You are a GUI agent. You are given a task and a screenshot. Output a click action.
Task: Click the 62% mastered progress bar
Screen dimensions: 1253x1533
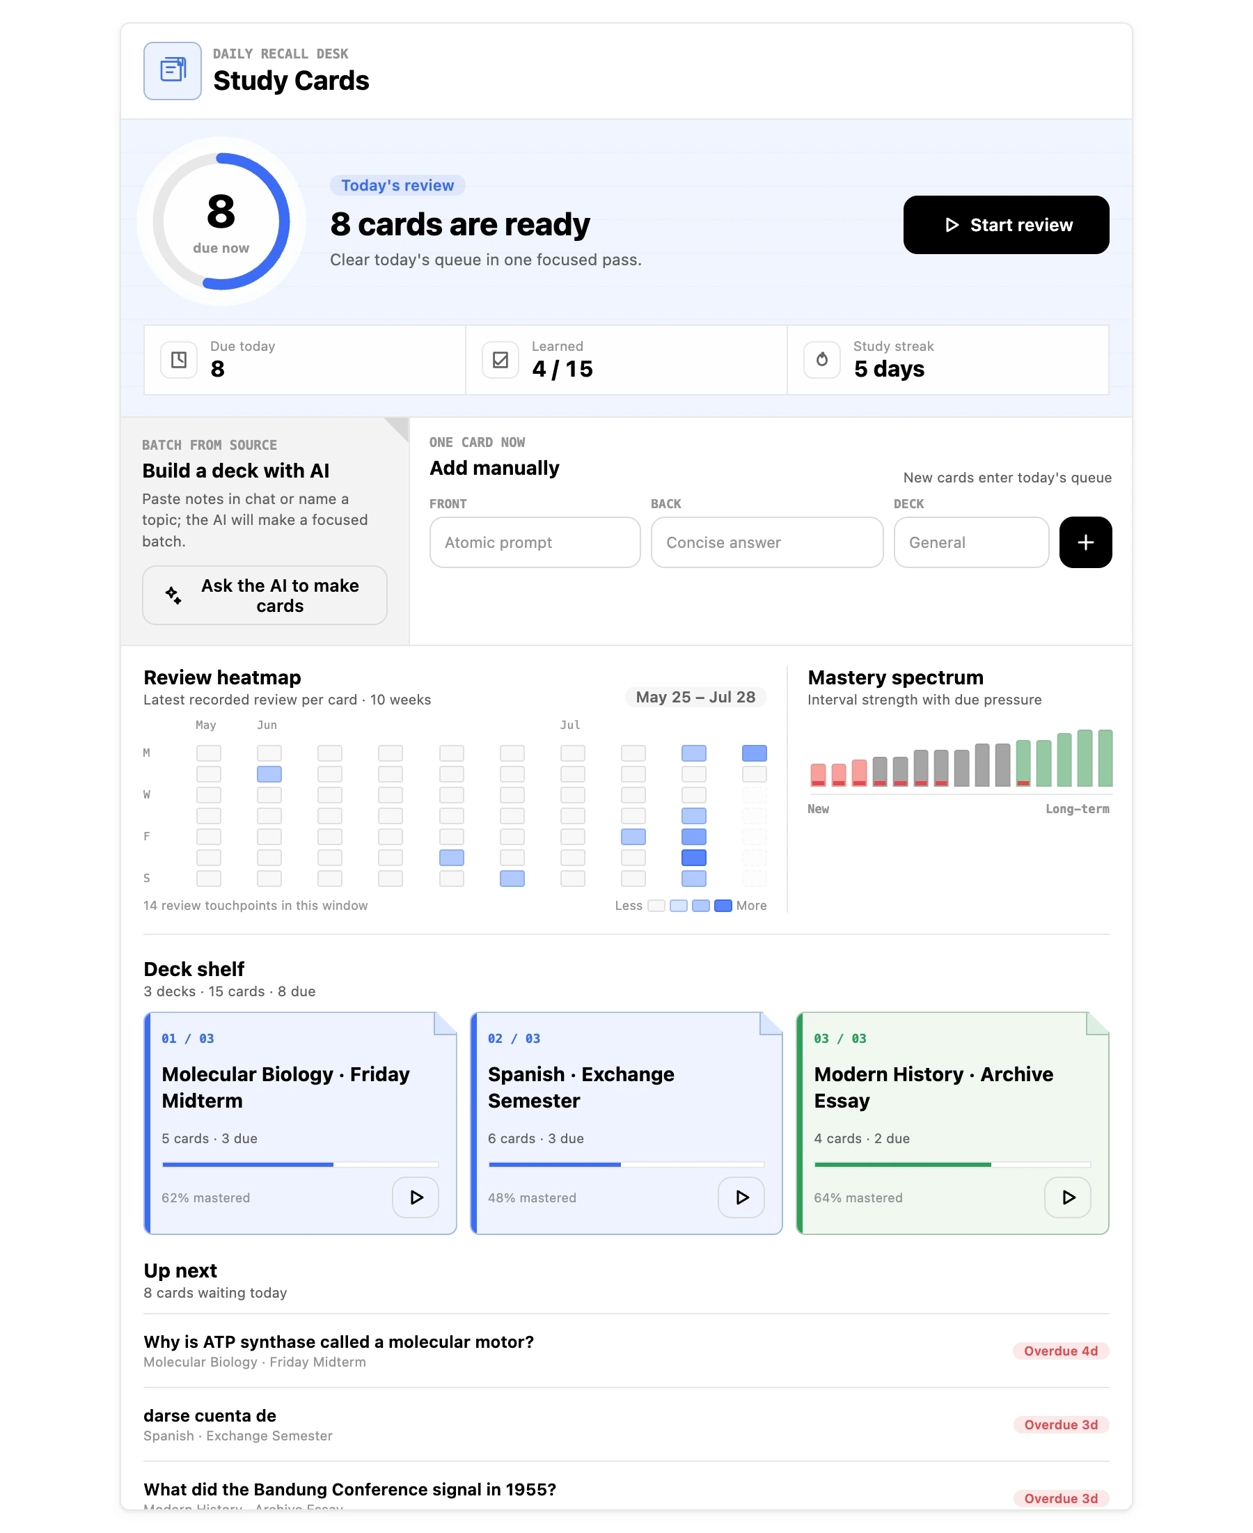point(300,1164)
